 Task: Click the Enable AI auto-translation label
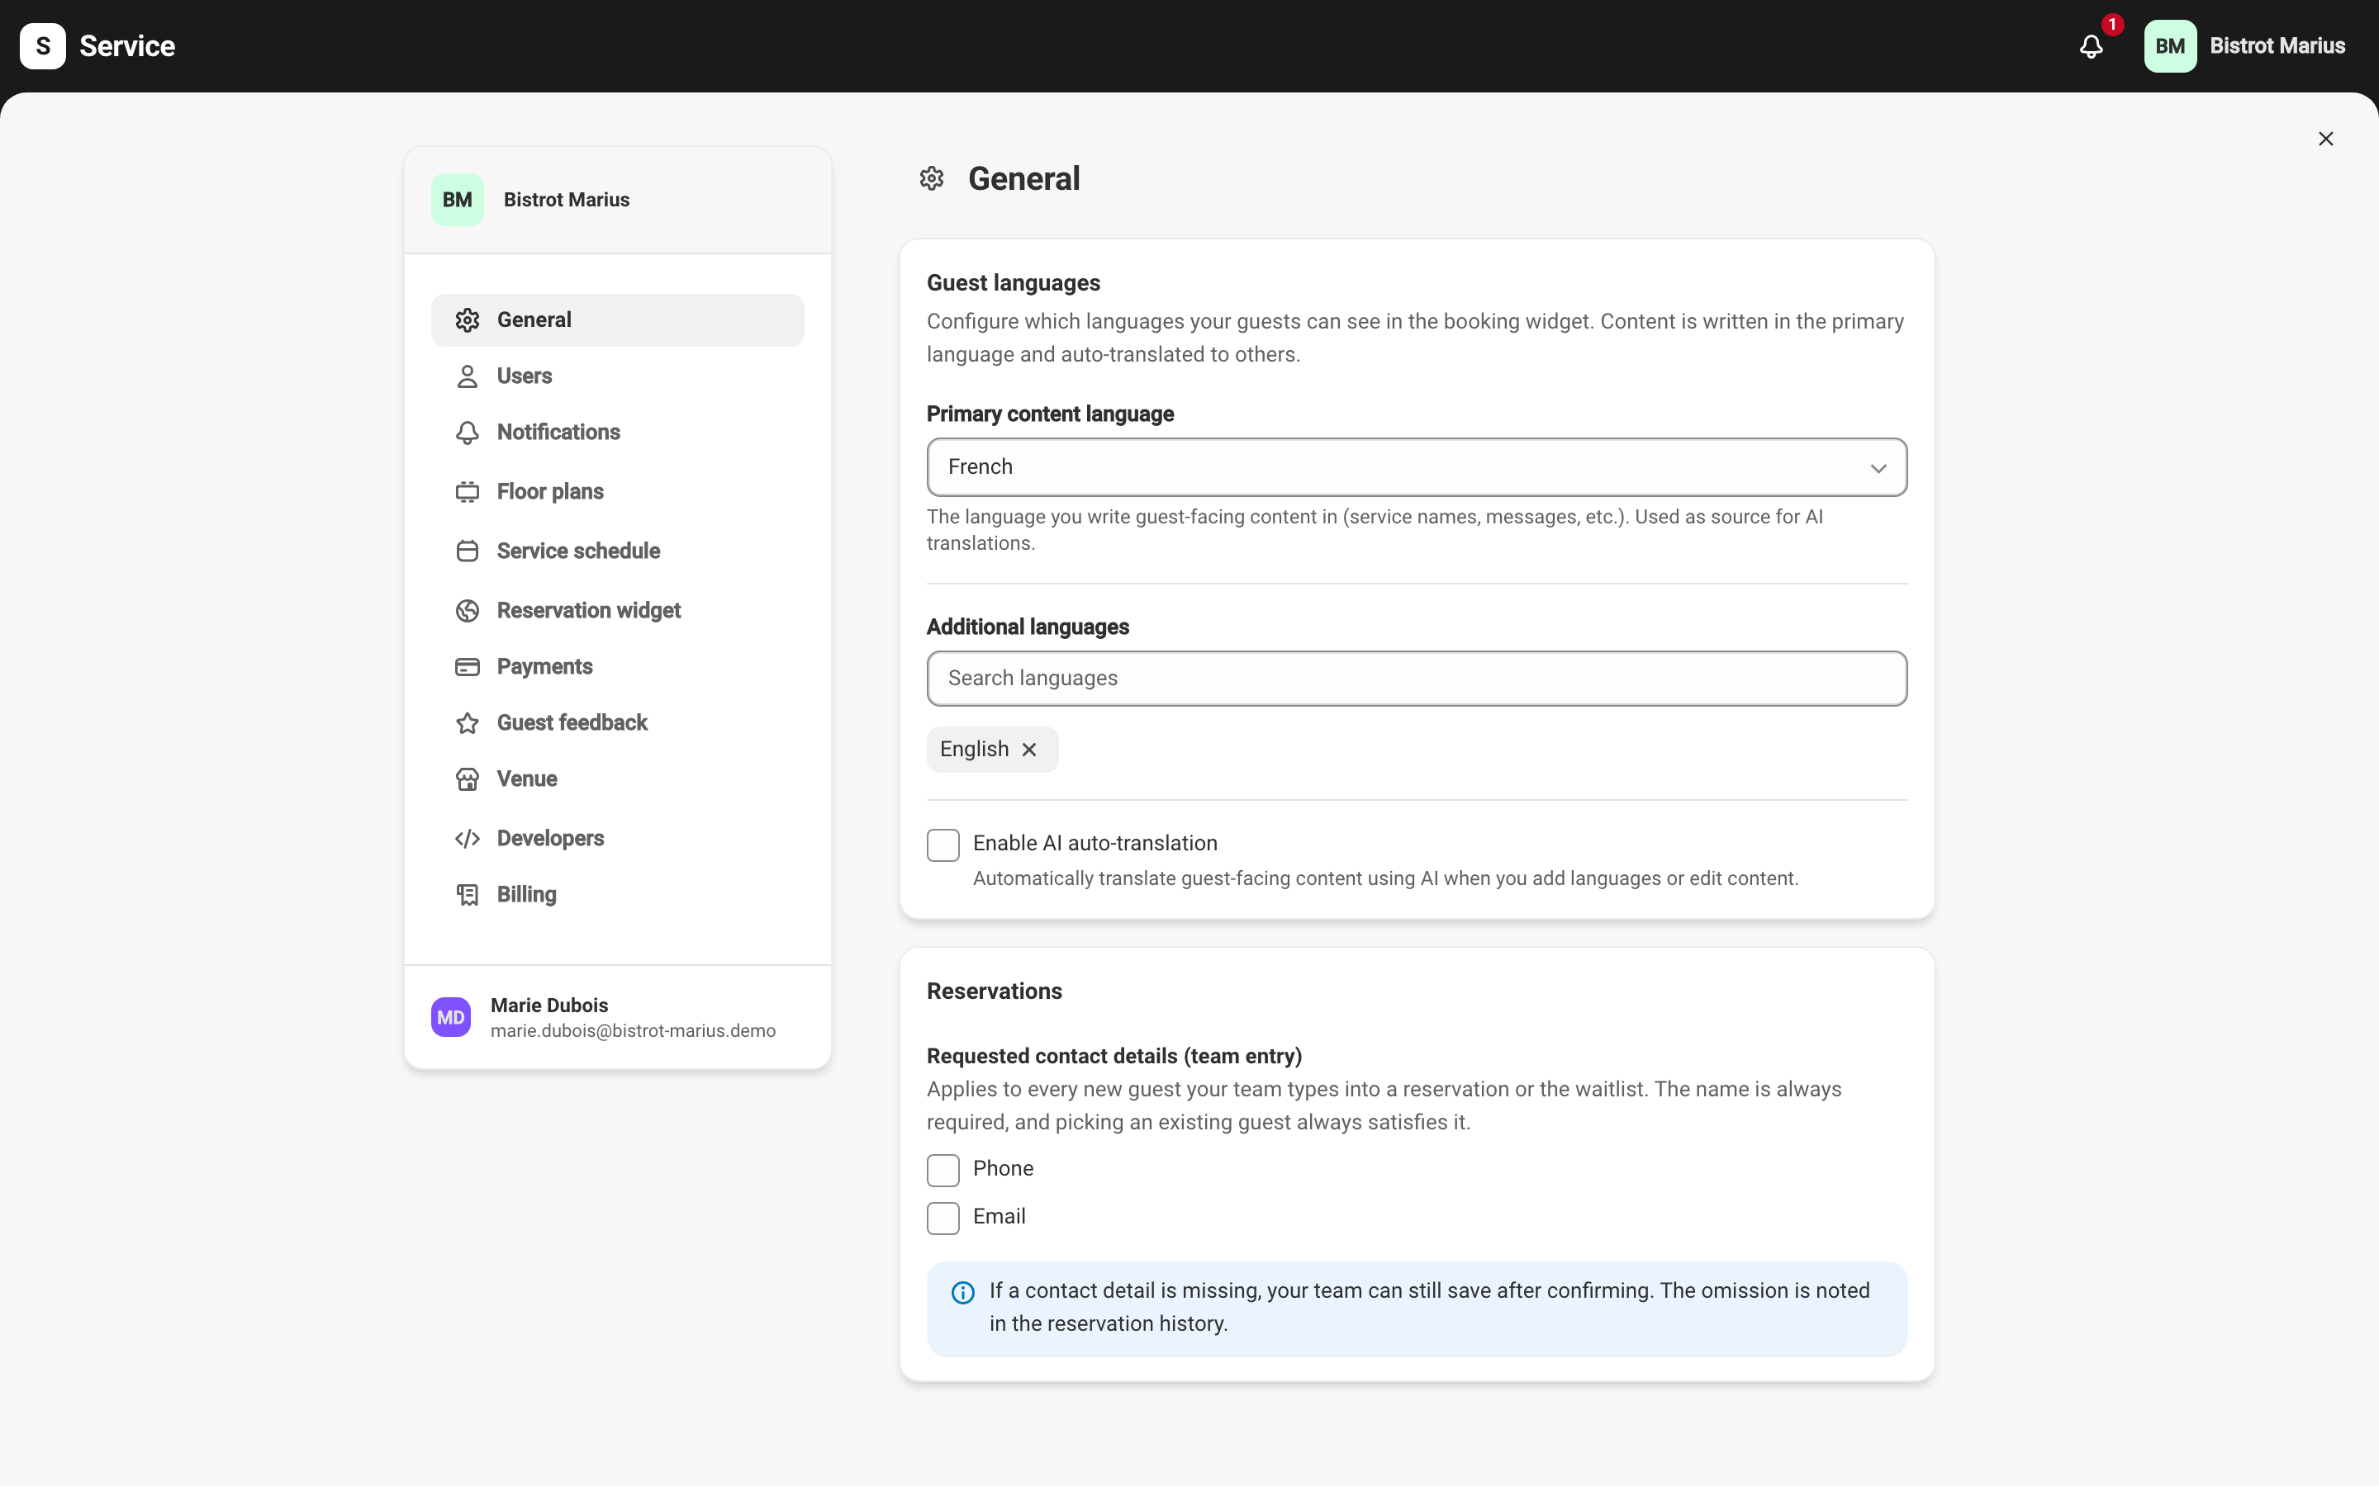tap(1095, 843)
